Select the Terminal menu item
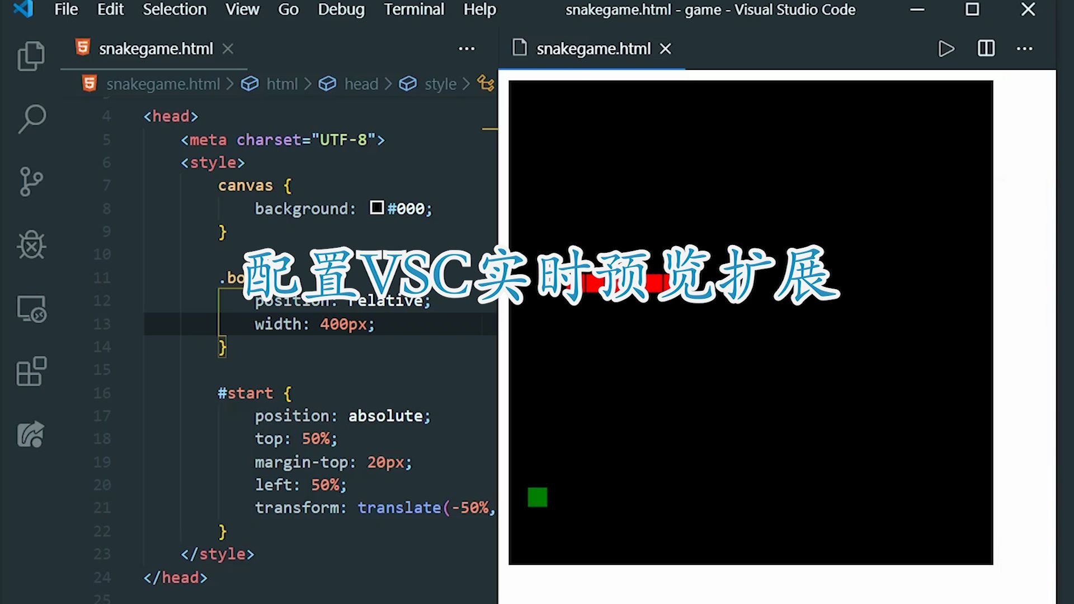 [414, 10]
